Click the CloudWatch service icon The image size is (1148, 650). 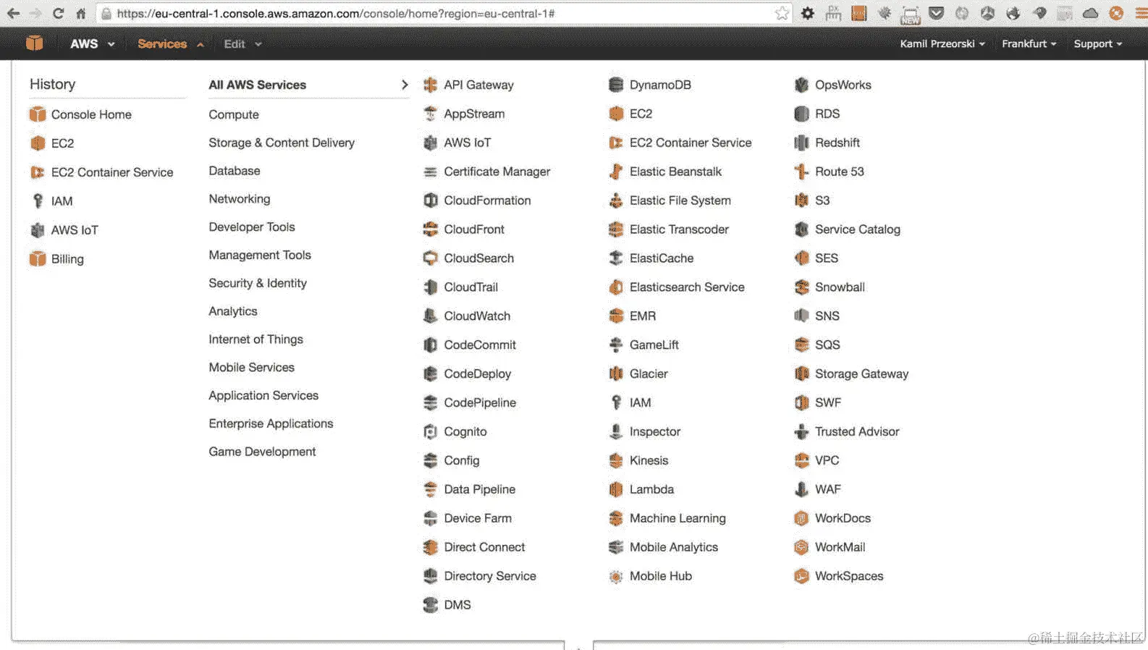pyautogui.click(x=430, y=316)
